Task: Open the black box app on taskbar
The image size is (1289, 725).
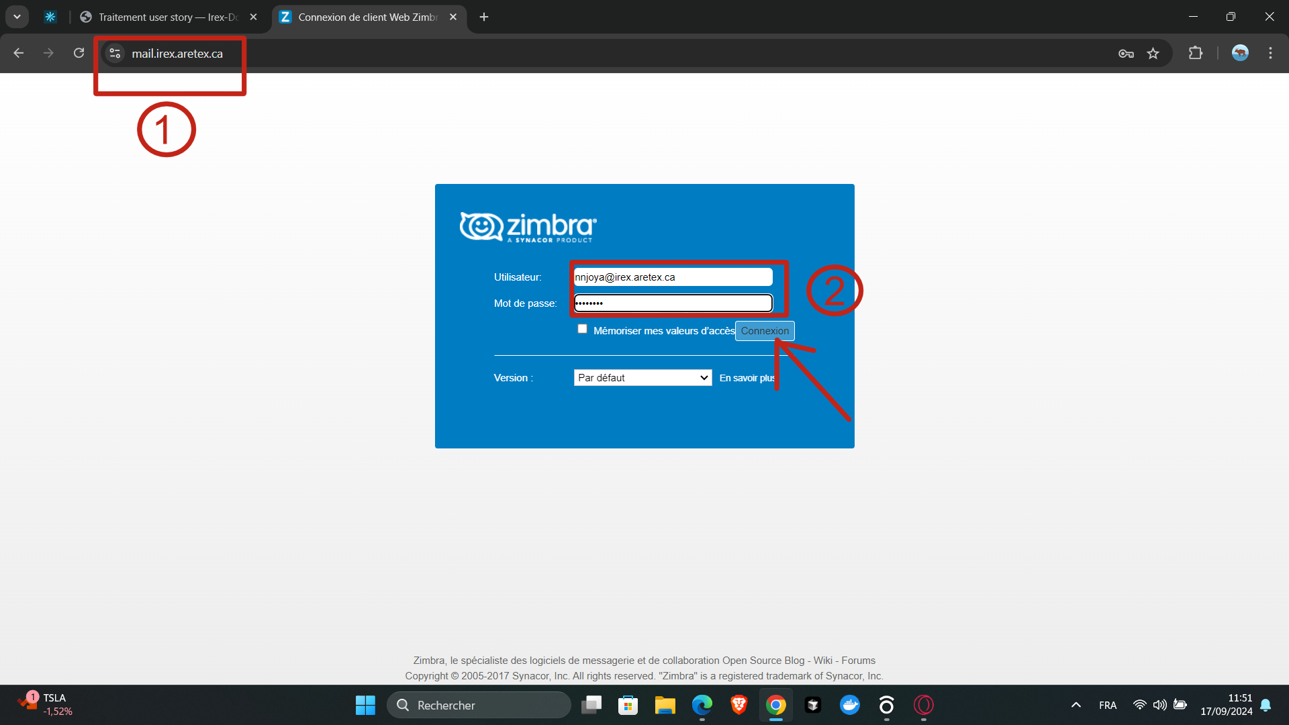Action: click(813, 705)
